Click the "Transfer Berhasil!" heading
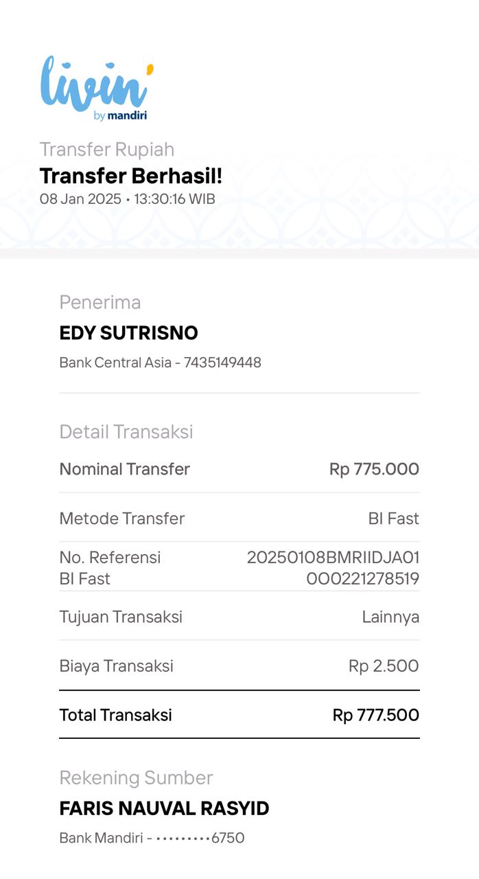This screenshot has width=479, height=879. (x=130, y=176)
